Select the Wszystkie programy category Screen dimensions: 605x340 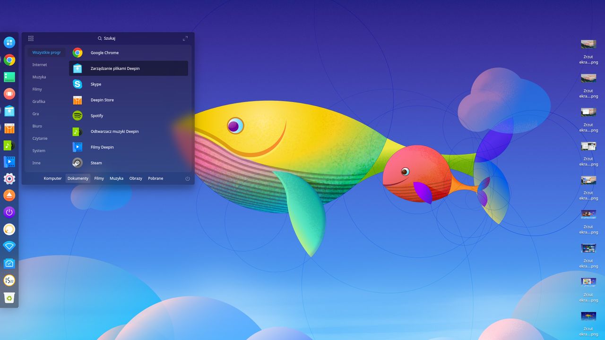tap(46, 52)
